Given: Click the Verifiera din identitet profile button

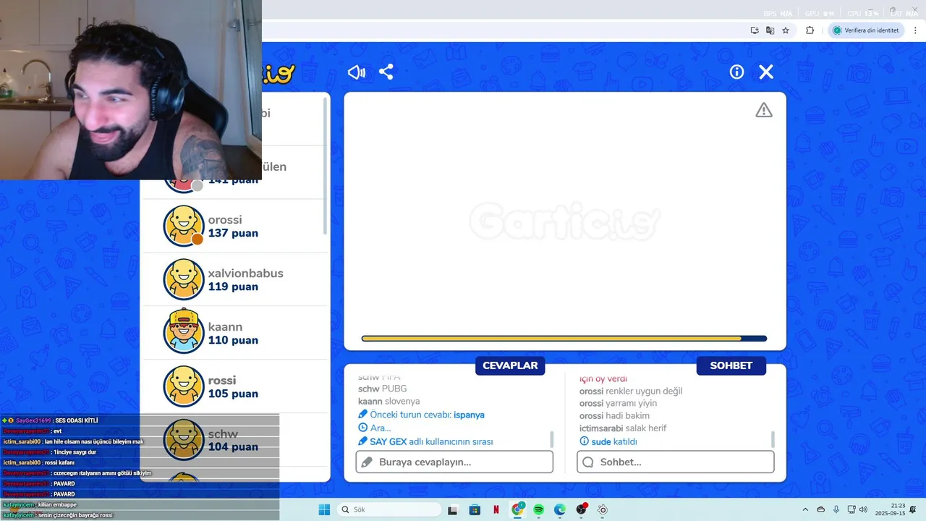Looking at the screenshot, I should [866, 30].
